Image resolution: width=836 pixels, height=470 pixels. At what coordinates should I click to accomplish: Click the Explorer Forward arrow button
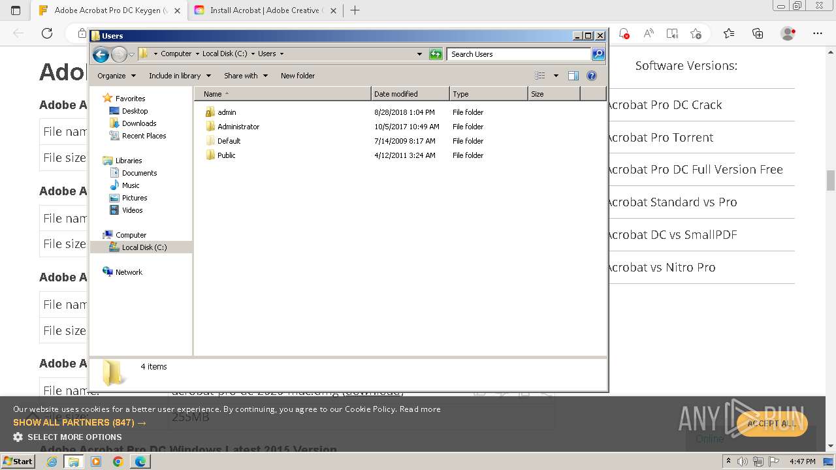[x=119, y=54]
